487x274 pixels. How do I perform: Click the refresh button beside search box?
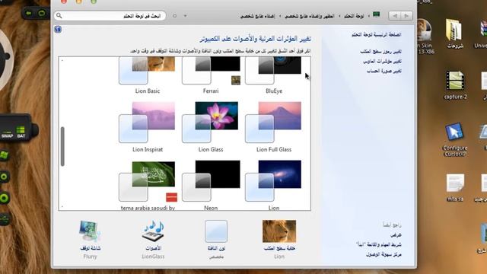174,15
